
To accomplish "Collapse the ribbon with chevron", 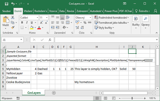I will tap(157, 33).
